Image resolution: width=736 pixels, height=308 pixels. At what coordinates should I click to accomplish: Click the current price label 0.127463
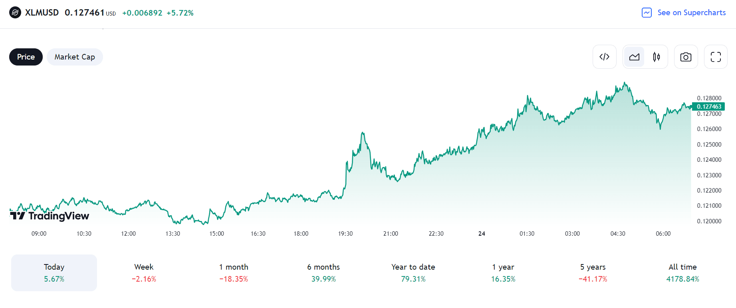coord(709,107)
